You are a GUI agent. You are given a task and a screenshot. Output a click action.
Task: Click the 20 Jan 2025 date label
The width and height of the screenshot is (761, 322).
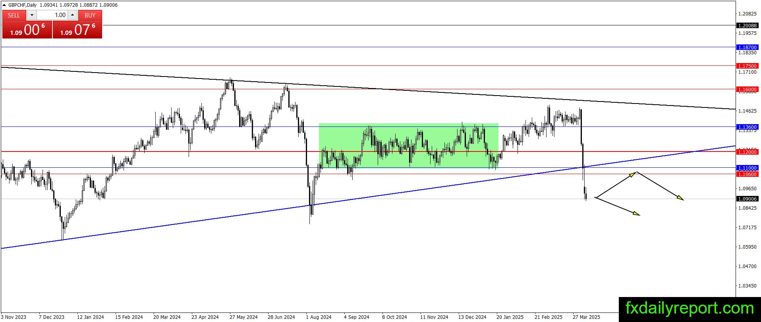(x=510, y=317)
